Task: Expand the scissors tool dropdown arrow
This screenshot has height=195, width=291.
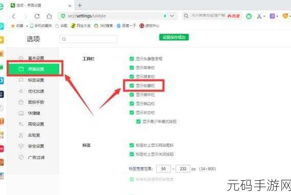Action: pyautogui.click(x=264, y=16)
